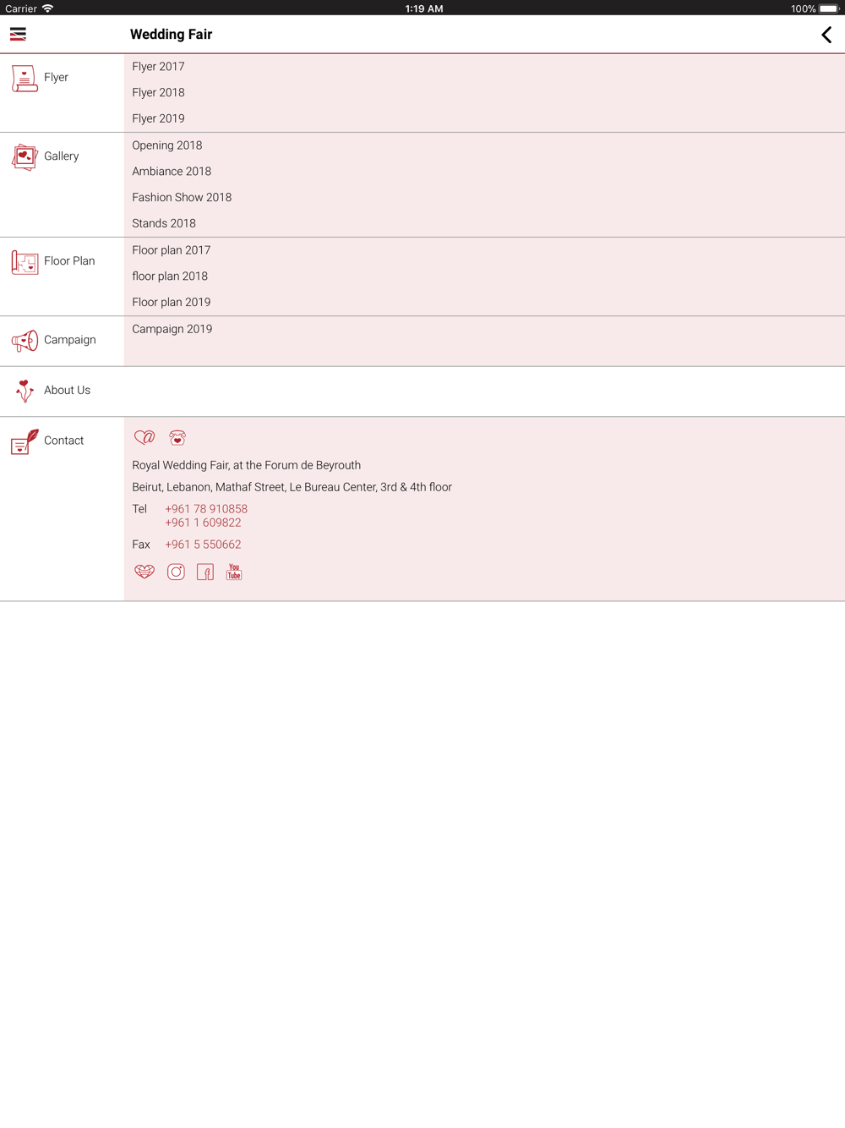The height and width of the screenshot is (1128, 845).
Task: Check the Wi-Fi status icon
Action: tap(48, 8)
